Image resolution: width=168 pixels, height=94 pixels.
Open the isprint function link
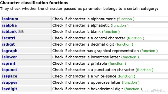coord(9,63)
